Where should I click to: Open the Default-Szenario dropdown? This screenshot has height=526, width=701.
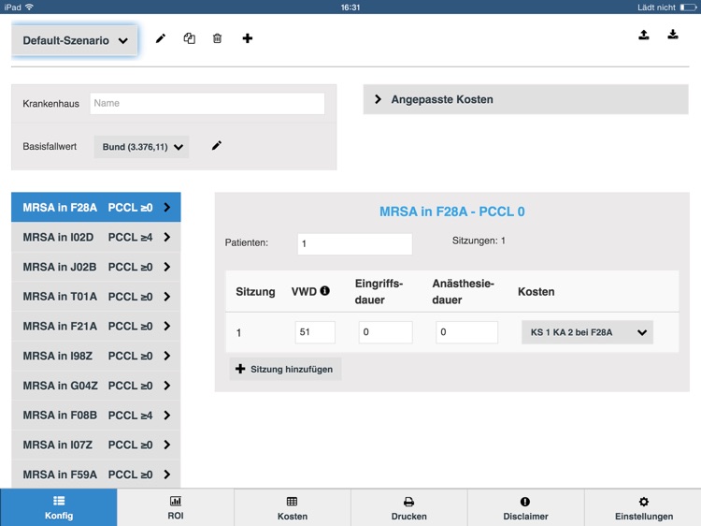tap(75, 40)
